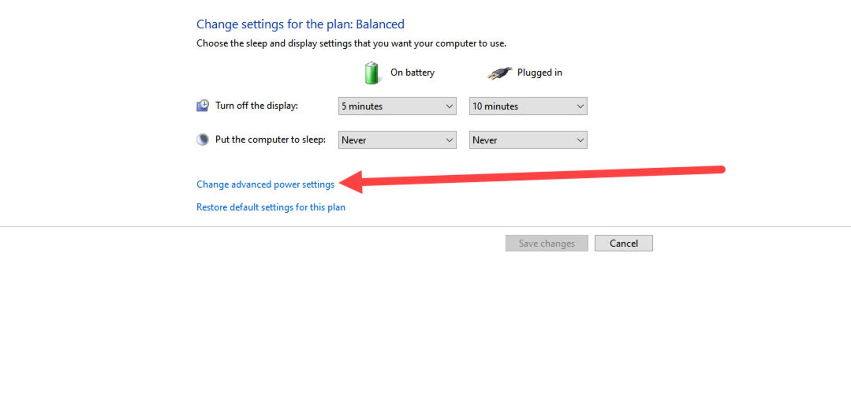Image resolution: width=851 pixels, height=402 pixels.
Task: Click the power plug icon
Action: 500,73
